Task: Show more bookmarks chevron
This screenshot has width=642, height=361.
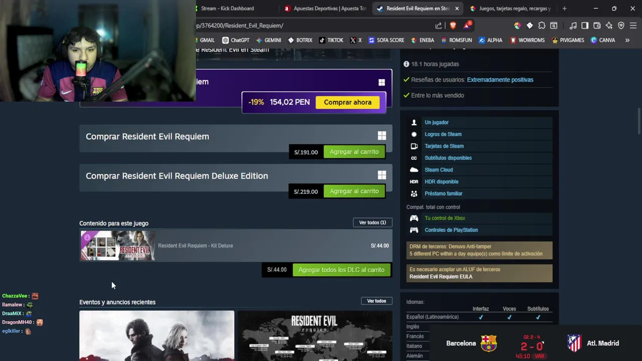Action: [627, 40]
